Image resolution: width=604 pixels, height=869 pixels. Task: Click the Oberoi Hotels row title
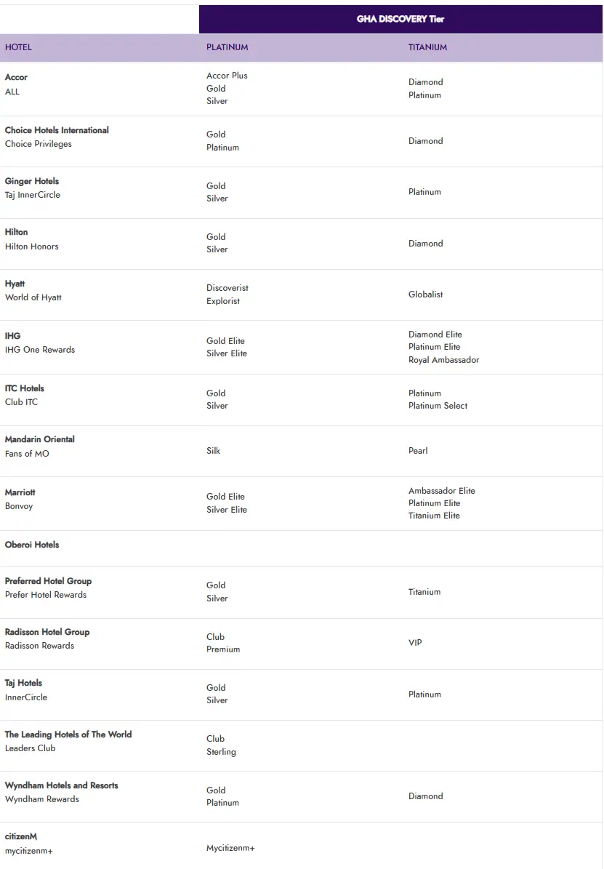click(x=32, y=545)
